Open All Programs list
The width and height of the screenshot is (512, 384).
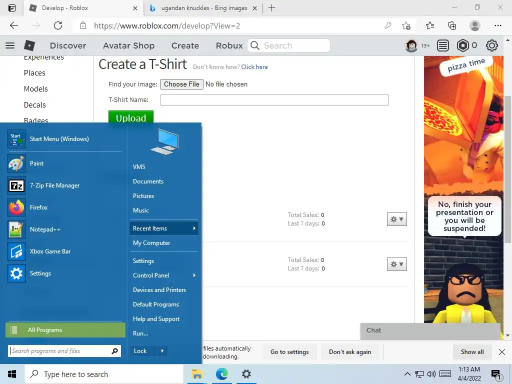click(65, 330)
